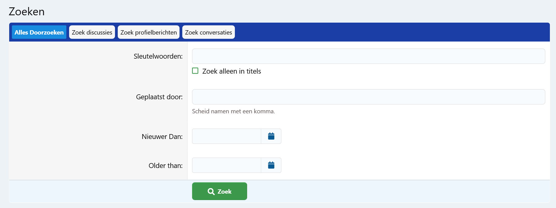Click the 'Scheid namen met een komma' hint
556x208 pixels.
tap(233, 111)
